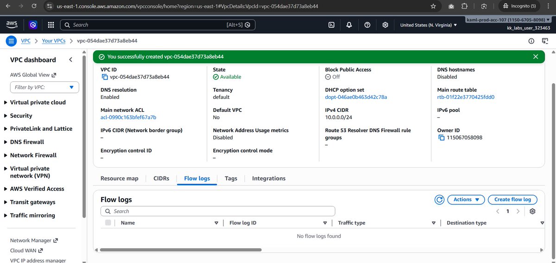
Task: Open the AWS home logo
Action: point(12,25)
